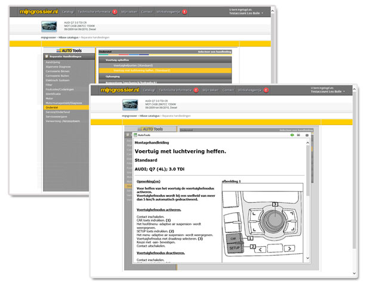The image size is (376, 298).
Task: Click scroll-down arrow of AutoTools popup
Action: (x=307, y=258)
